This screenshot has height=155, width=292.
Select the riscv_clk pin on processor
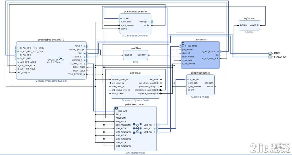(186, 53)
